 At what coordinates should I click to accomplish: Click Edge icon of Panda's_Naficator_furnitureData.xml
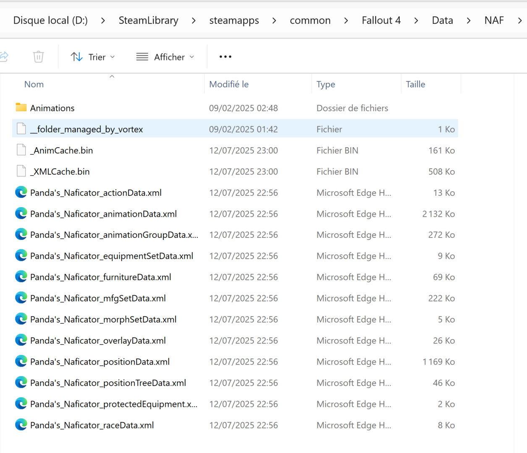coord(21,276)
